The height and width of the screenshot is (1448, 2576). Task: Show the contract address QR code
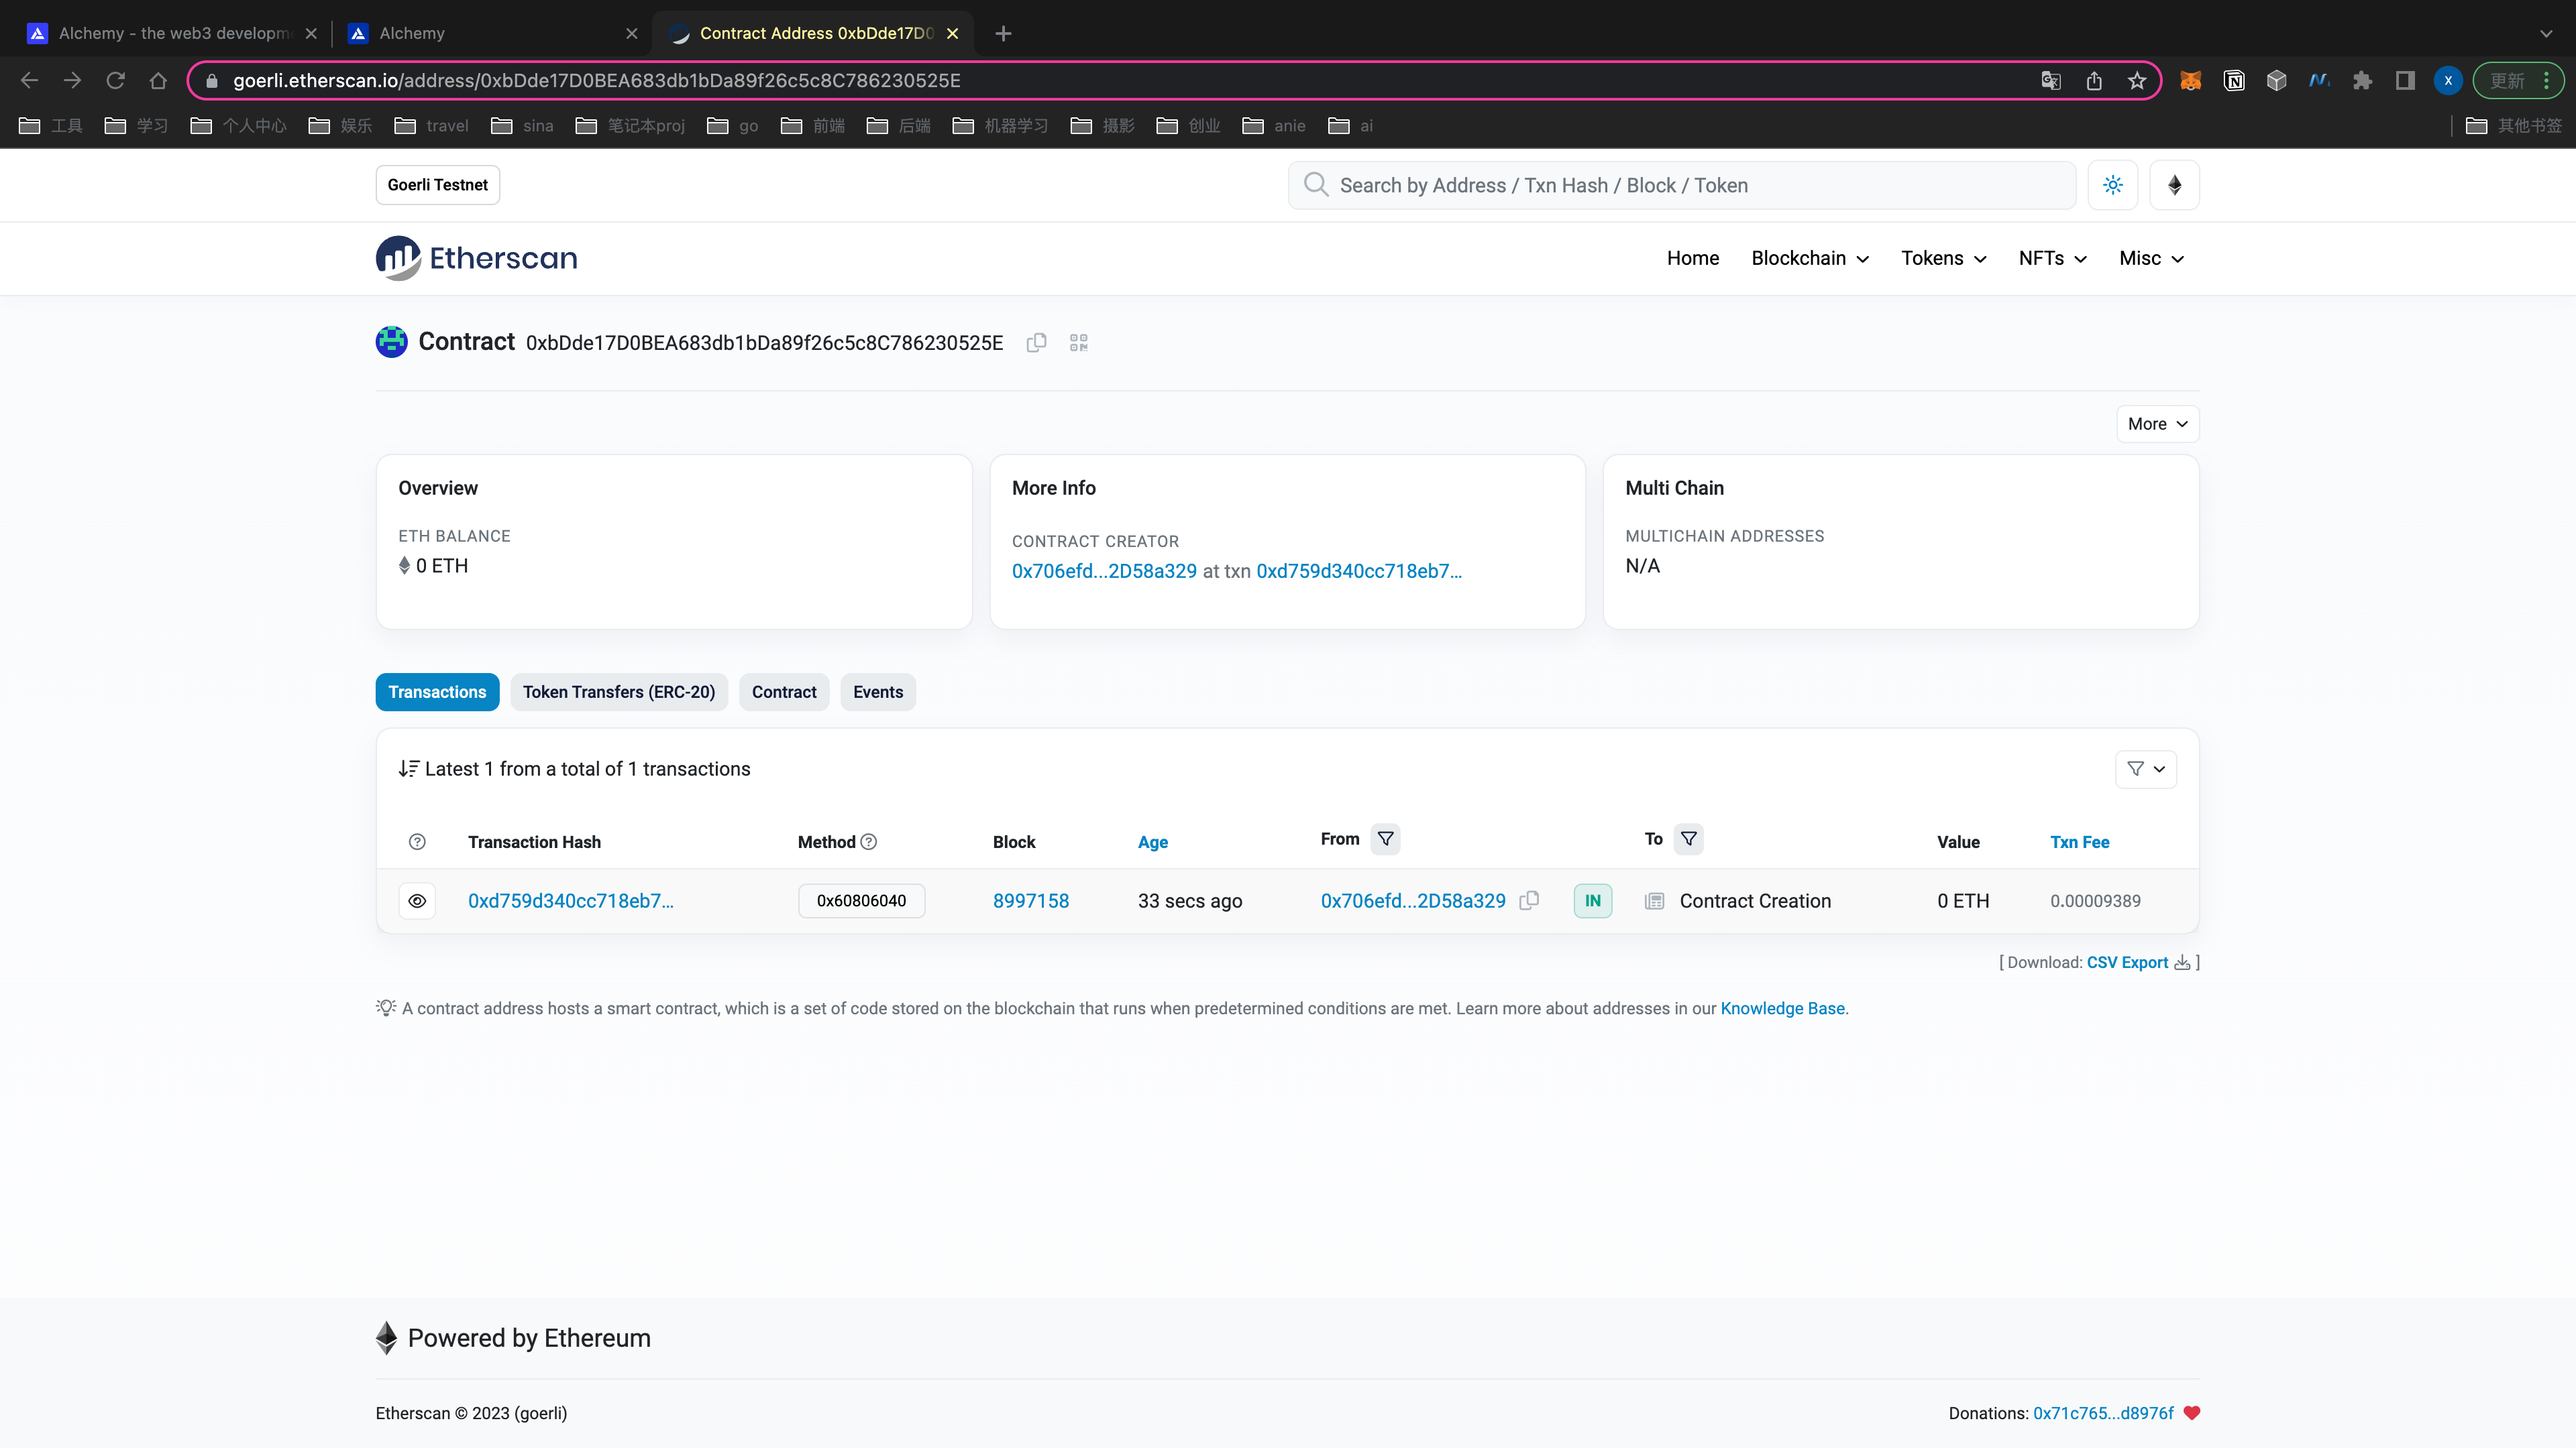(1078, 343)
